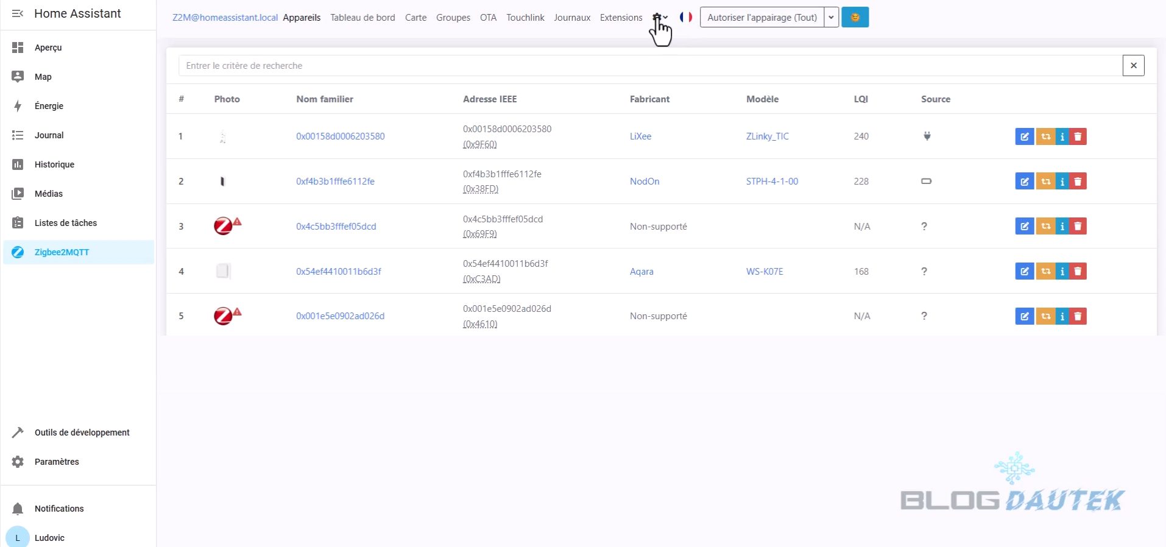Click rename icon for LiXee ZLinky_TIC device
Screen dimensions: 1166x547
1024,136
